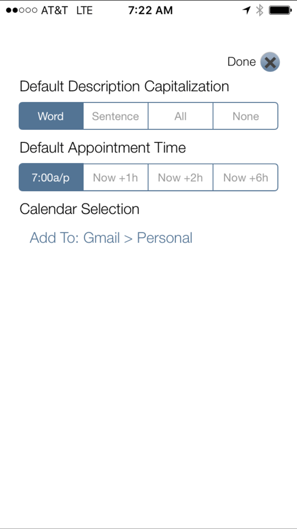
Task: Select 7:00a/p default appointment time
Action: (x=50, y=177)
